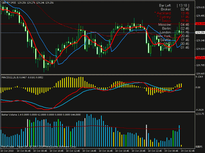Click London time 01:46
205x153 pixels.
[x=185, y=32]
